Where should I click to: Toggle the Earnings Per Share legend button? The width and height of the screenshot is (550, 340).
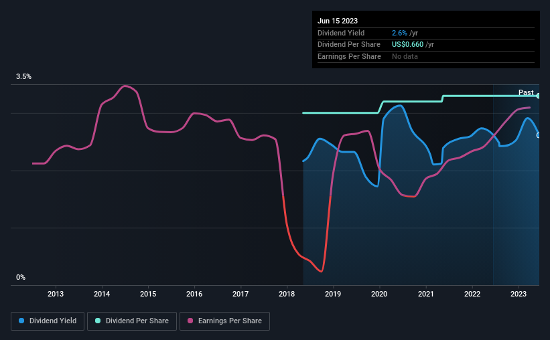click(x=224, y=321)
